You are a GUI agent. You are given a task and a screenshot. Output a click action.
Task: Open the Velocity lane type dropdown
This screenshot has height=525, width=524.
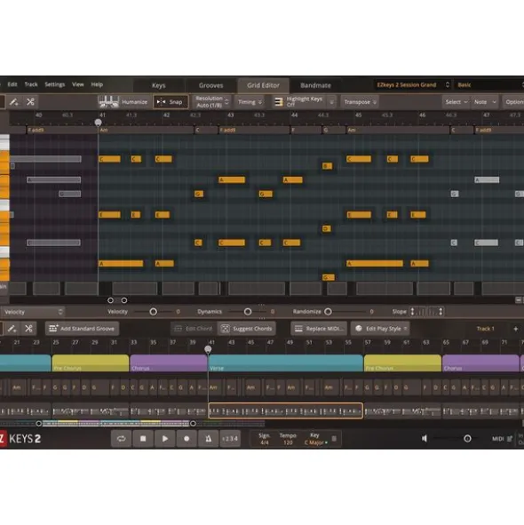(x=33, y=312)
